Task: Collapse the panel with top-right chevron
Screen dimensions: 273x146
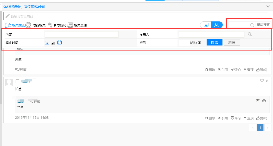Action: [268, 7]
